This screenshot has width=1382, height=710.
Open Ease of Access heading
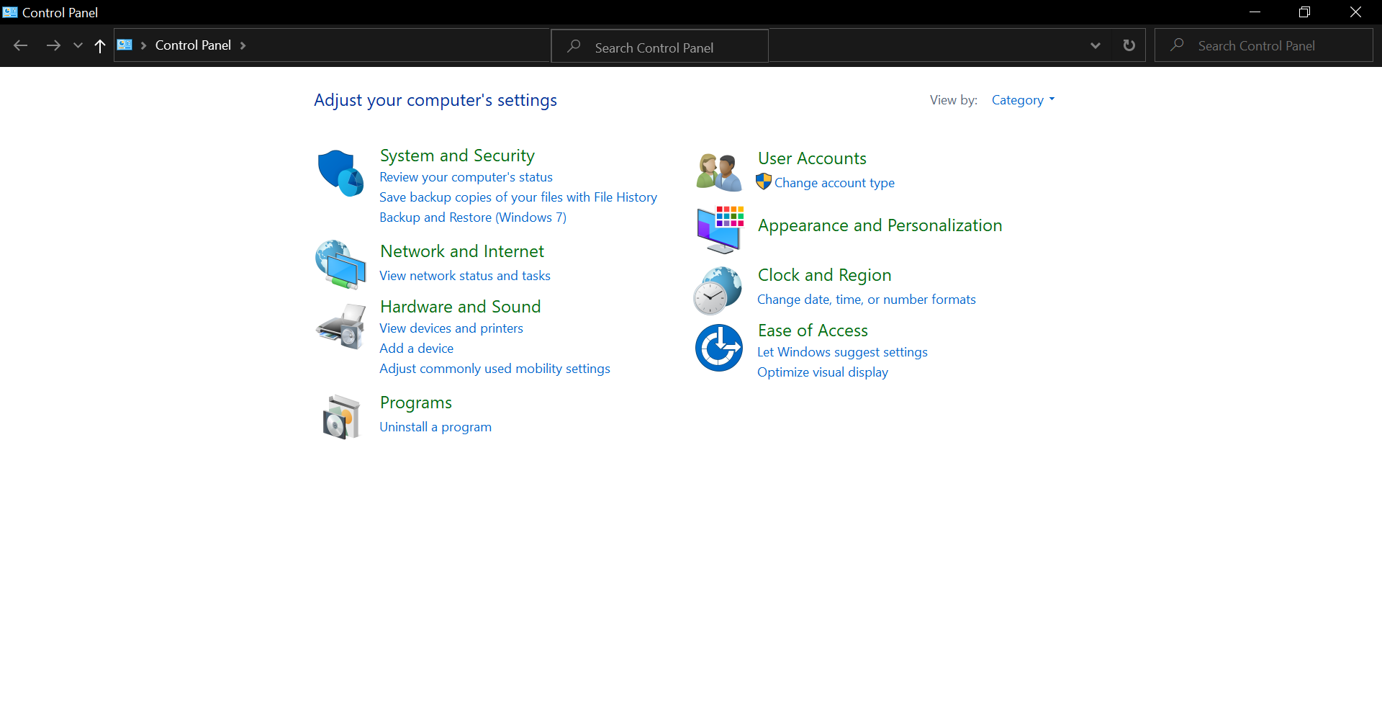(813, 331)
